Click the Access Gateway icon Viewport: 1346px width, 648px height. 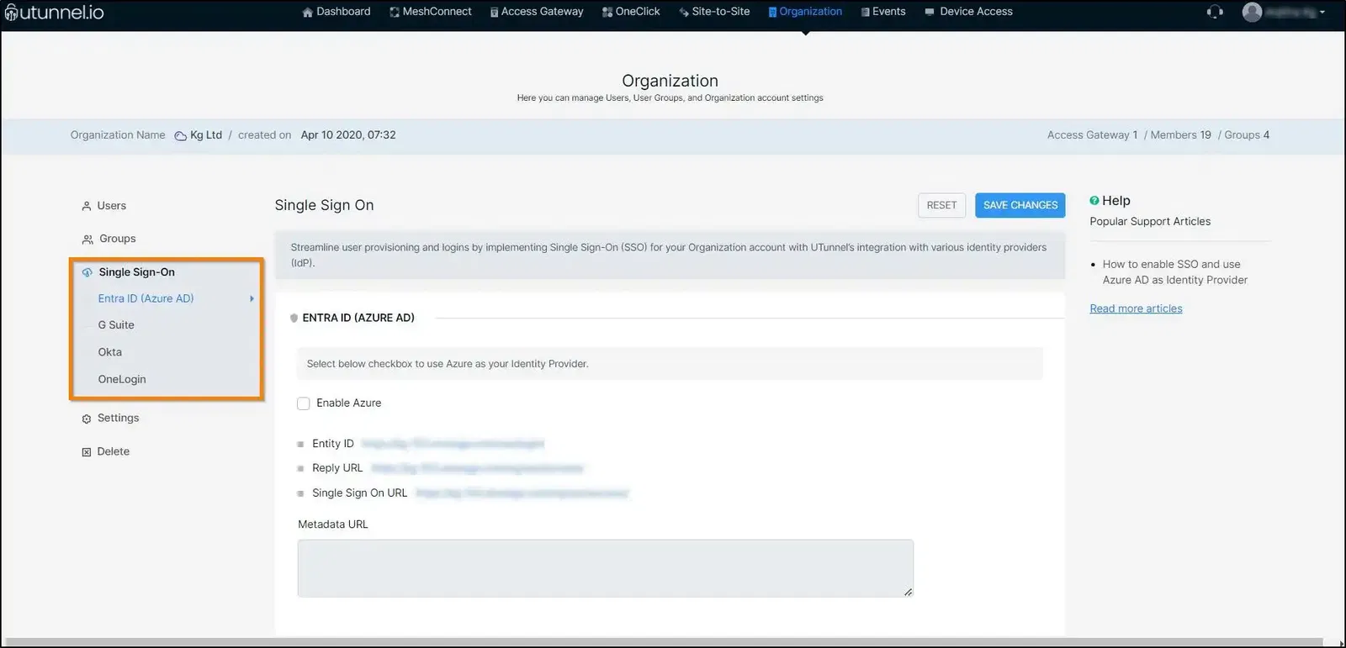pyautogui.click(x=495, y=12)
